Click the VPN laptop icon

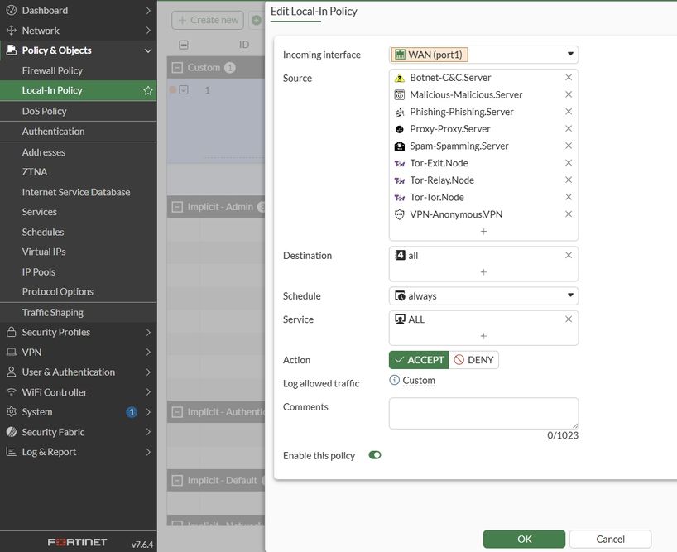coord(12,353)
